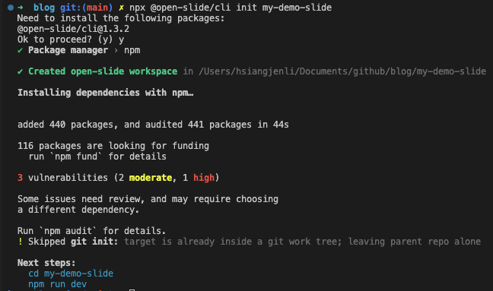
Task: Click the 'git:(main)' branch indicator in prompt
Action: 87,8
